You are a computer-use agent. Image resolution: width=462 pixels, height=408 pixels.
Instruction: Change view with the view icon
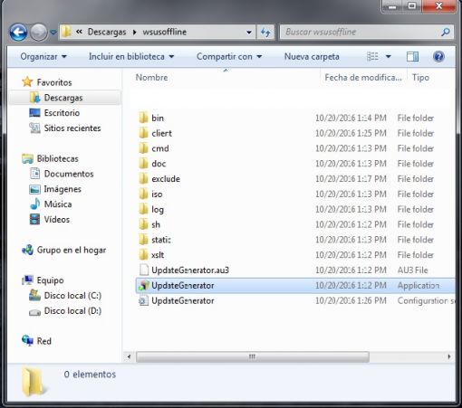[372, 56]
